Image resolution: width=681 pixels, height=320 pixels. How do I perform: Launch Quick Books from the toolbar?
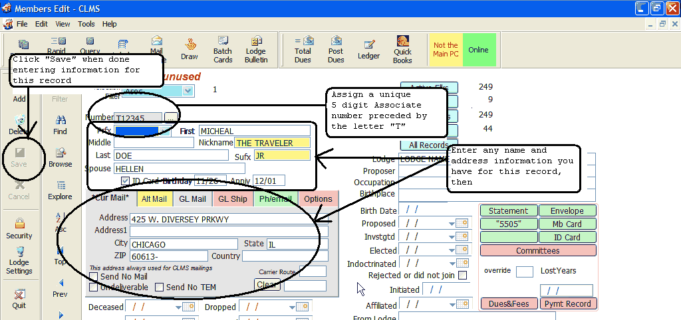tap(402, 48)
